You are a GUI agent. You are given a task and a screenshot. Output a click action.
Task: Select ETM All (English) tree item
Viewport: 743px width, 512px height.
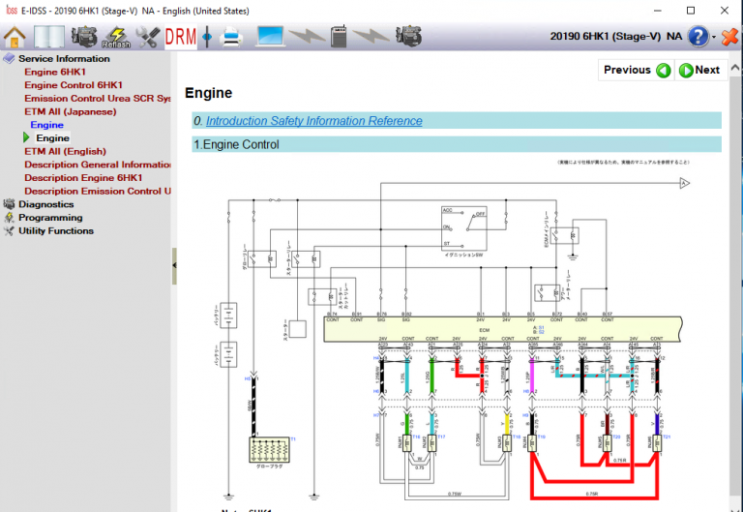[x=65, y=151]
